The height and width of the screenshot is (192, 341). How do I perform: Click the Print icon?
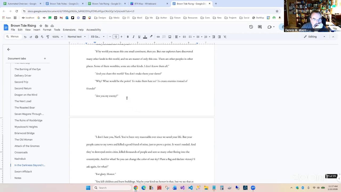[x=36, y=37]
